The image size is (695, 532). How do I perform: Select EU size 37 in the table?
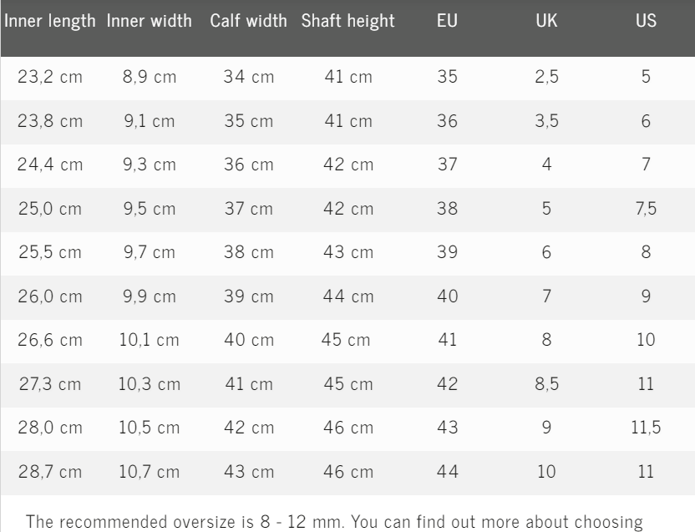point(447,165)
